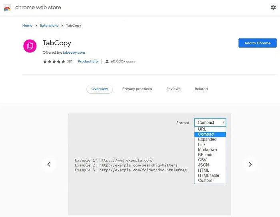Open the settings gear icon
Screen dimensions: 280x217
pyautogui.click(x=273, y=7)
